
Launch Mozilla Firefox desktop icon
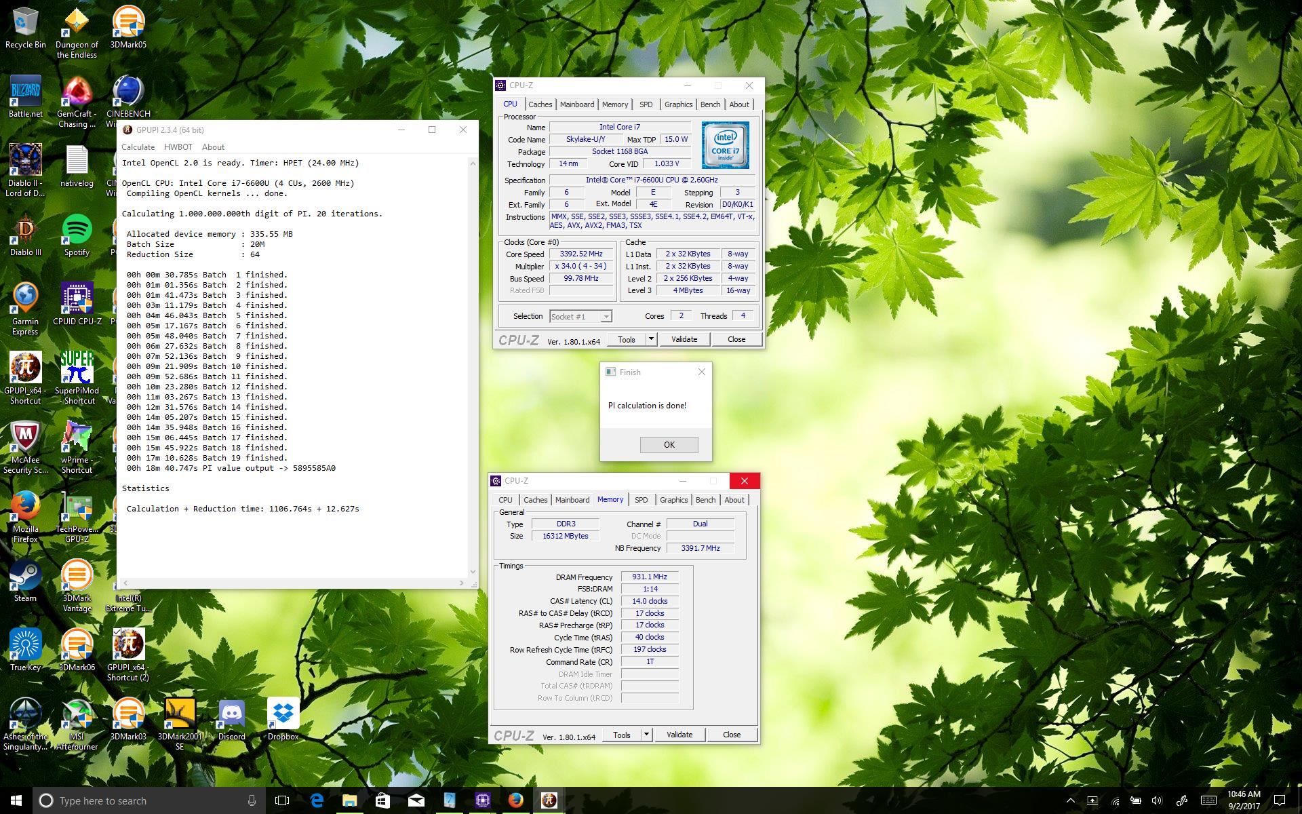click(x=26, y=517)
